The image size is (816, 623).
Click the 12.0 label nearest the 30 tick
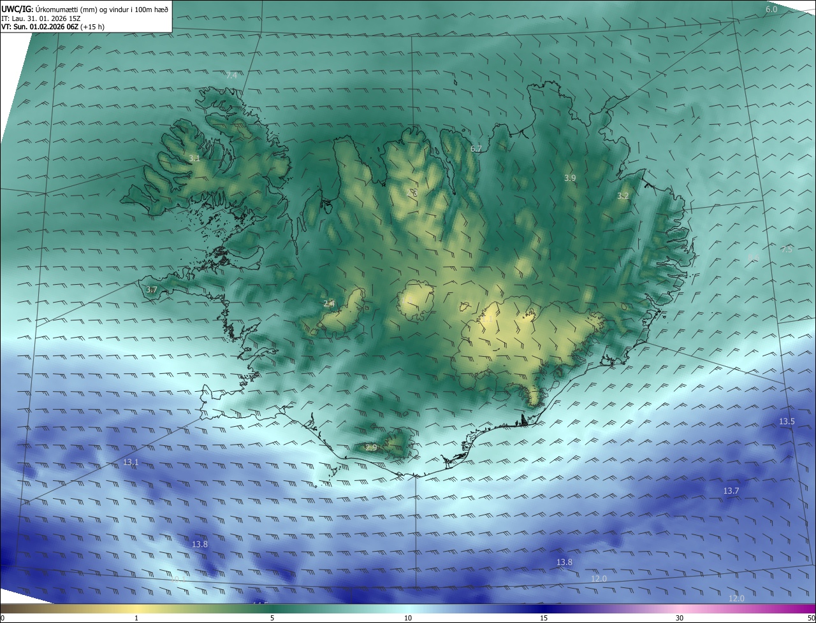[x=736, y=599]
